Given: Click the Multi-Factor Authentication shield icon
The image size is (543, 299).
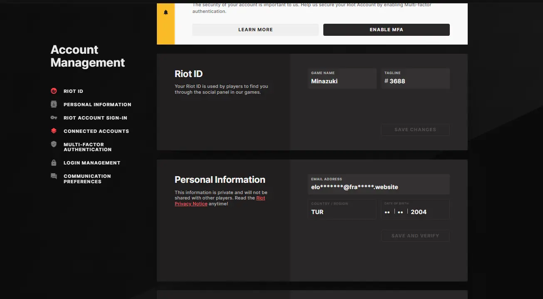Looking at the screenshot, I should tap(54, 144).
